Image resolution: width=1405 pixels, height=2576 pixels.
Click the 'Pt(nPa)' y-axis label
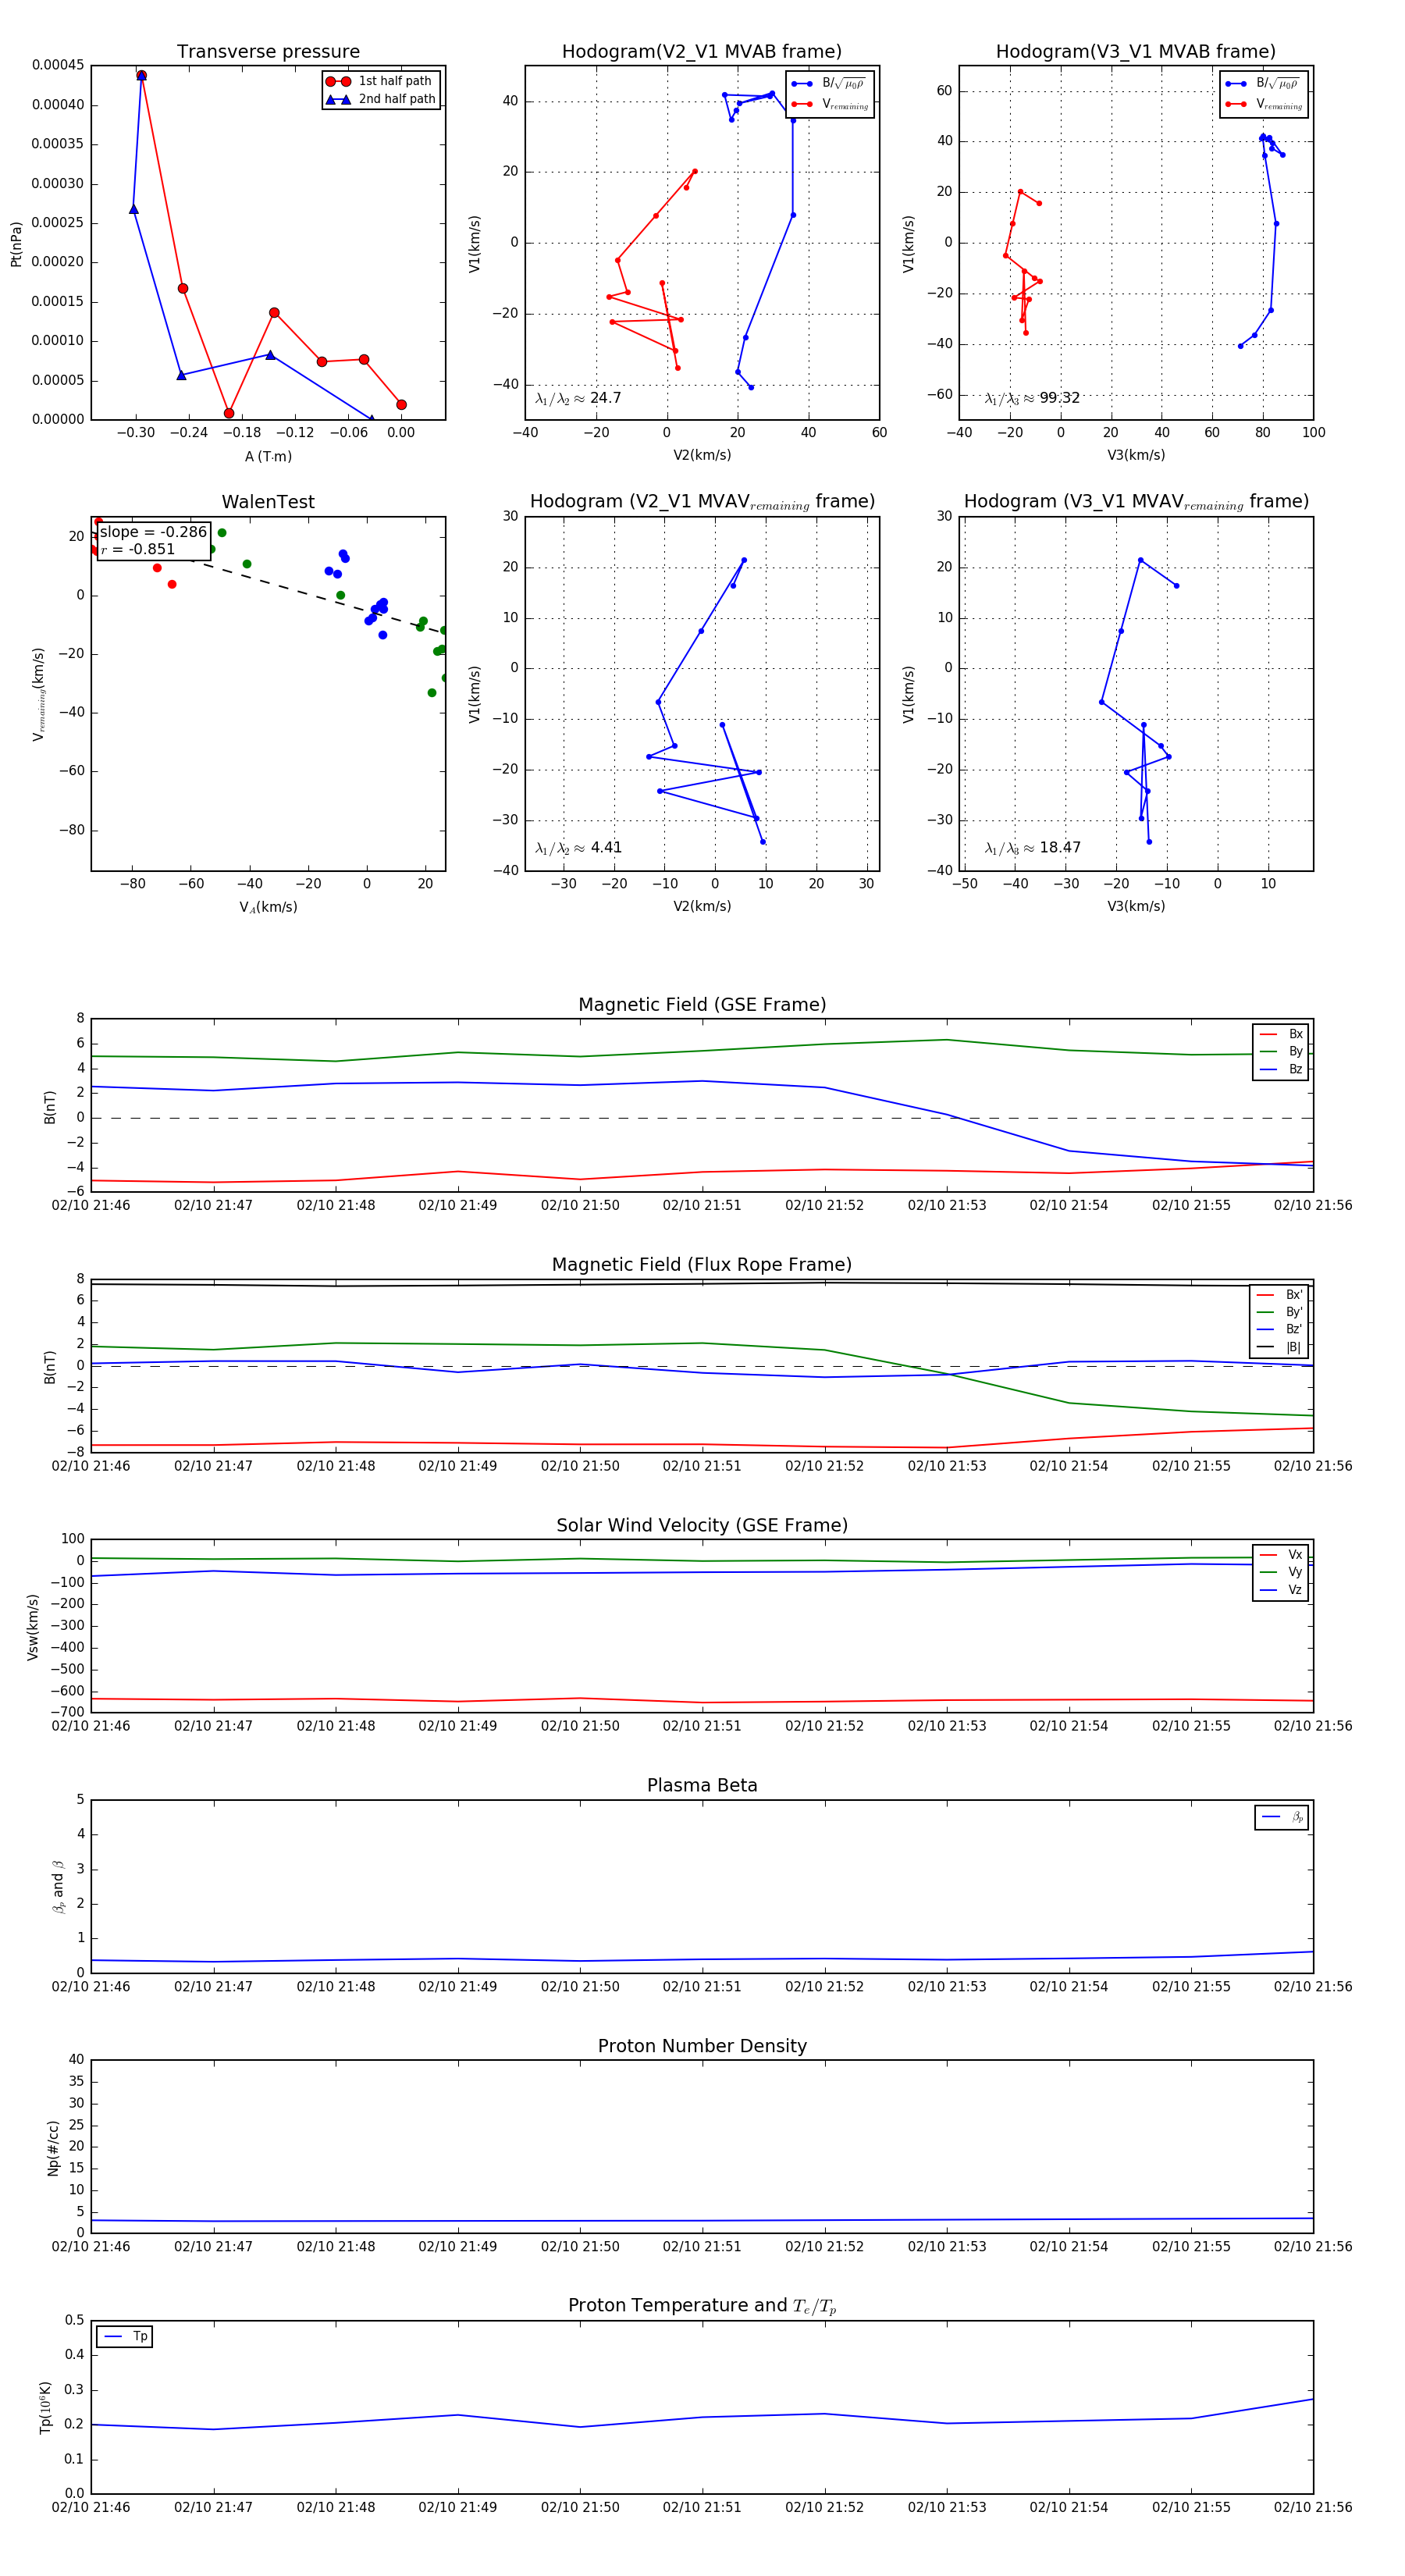tap(16, 244)
